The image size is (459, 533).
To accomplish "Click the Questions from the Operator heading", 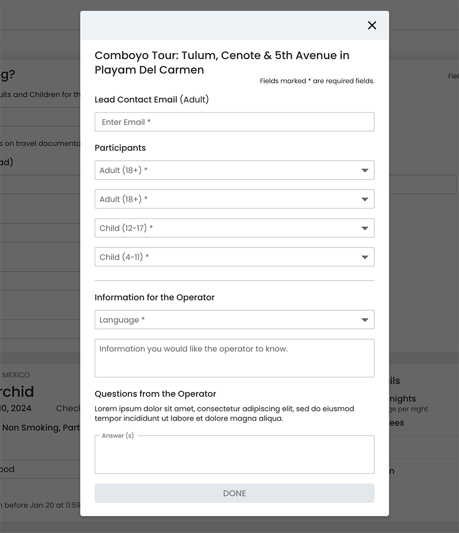I will tap(156, 394).
